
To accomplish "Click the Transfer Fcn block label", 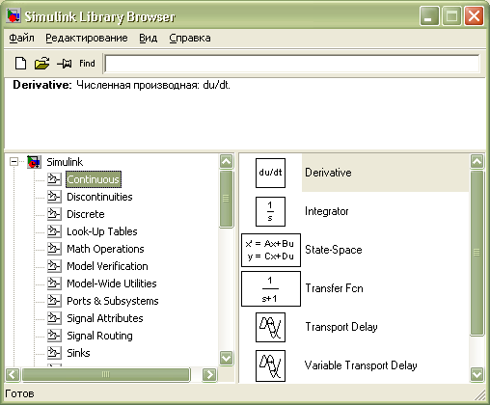I will [334, 288].
